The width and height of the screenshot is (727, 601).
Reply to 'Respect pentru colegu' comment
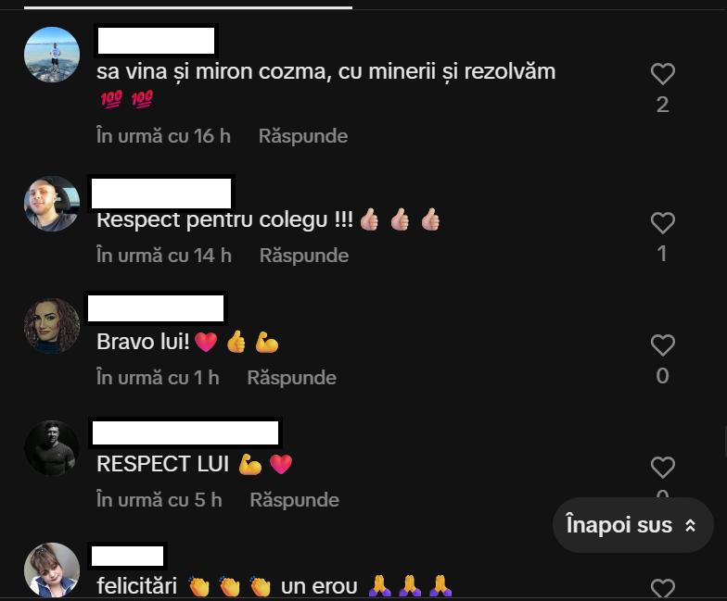click(x=304, y=256)
